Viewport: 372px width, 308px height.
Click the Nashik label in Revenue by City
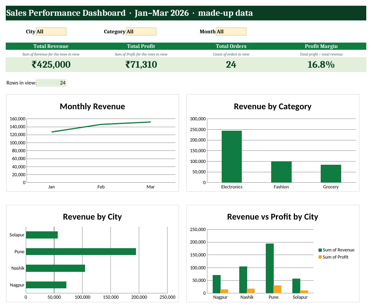18,268
